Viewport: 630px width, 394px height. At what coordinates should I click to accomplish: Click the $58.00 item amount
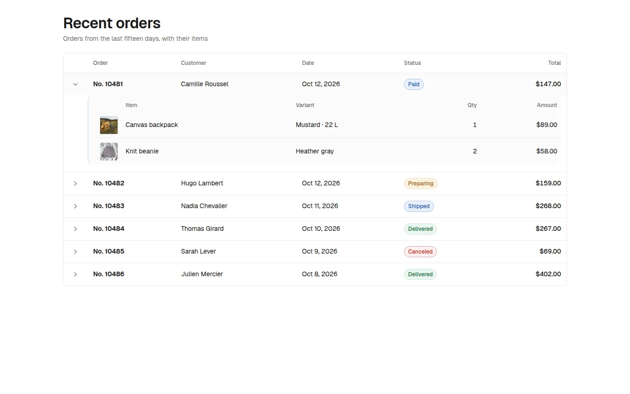(x=547, y=152)
